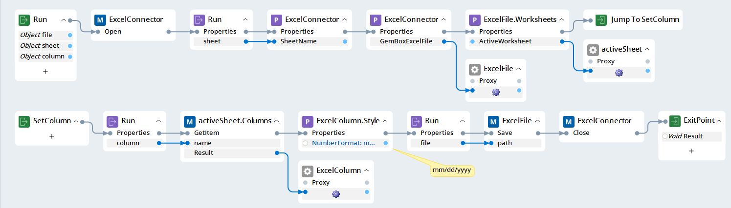Click the Result row in activeSheet.Columns

point(232,153)
